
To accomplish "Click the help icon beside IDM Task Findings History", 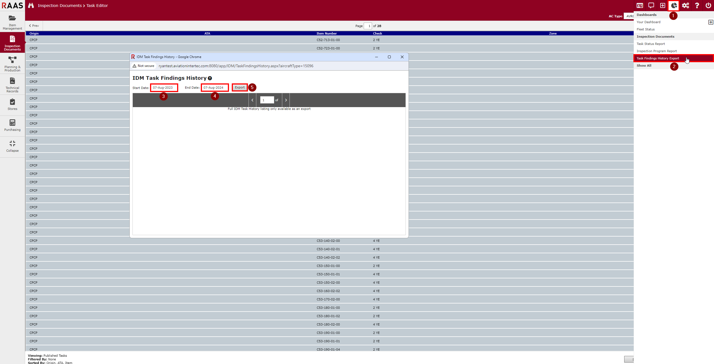I will point(210,78).
